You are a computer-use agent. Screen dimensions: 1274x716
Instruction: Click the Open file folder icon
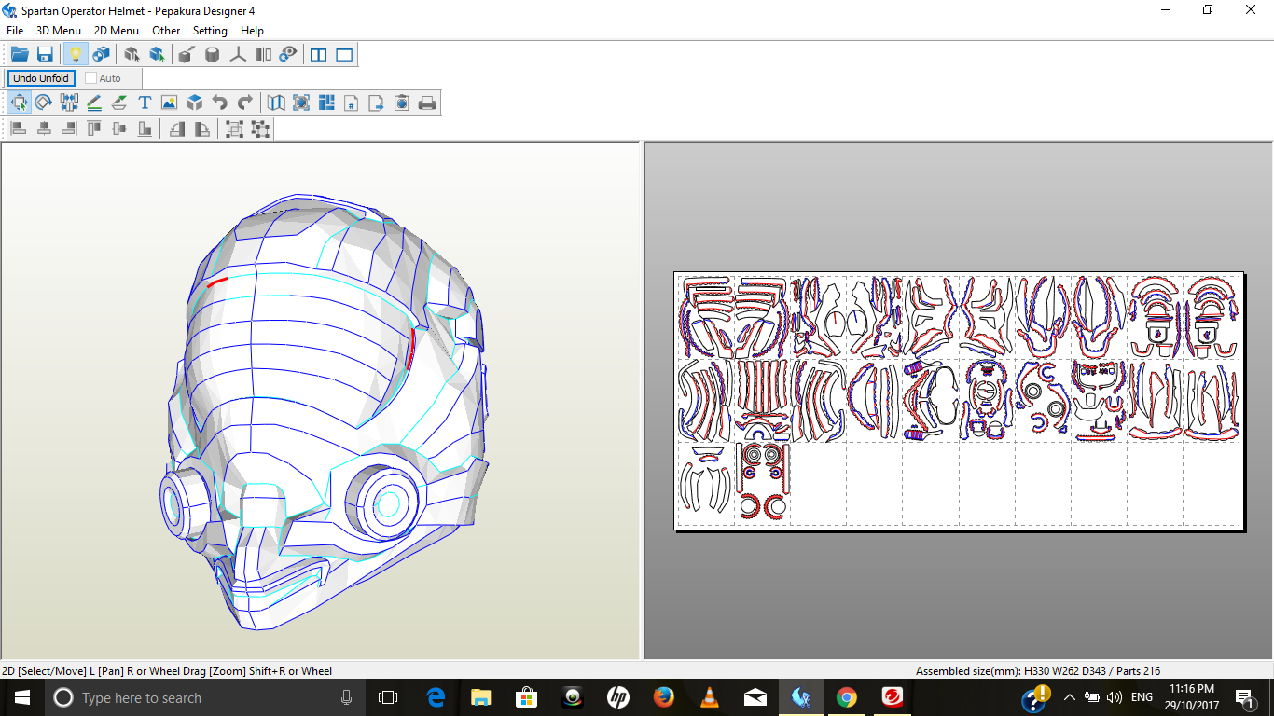20,55
